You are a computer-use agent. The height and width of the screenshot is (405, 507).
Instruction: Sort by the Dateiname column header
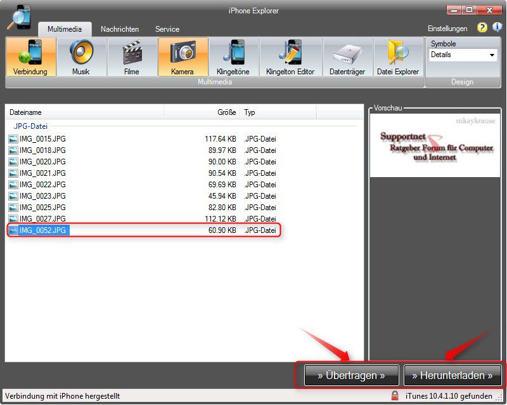[85, 112]
